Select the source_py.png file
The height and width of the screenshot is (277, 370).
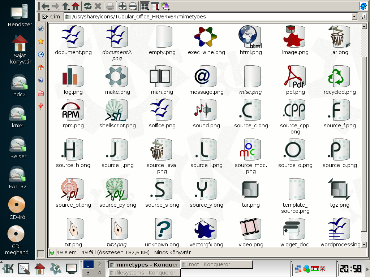(x=117, y=193)
